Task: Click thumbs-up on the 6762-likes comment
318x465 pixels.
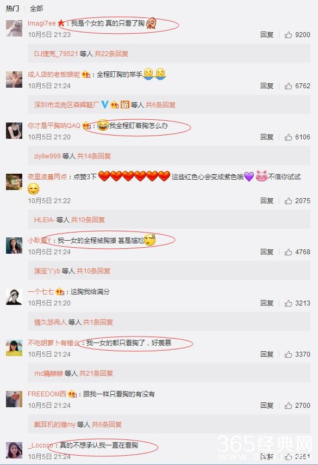Action: pos(288,86)
